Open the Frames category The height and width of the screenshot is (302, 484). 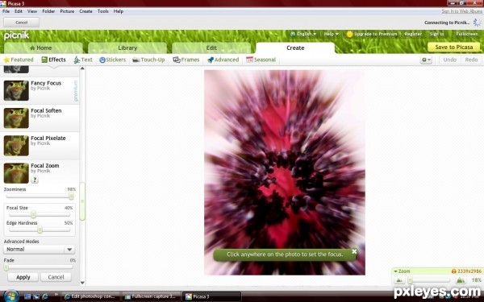tap(186, 60)
